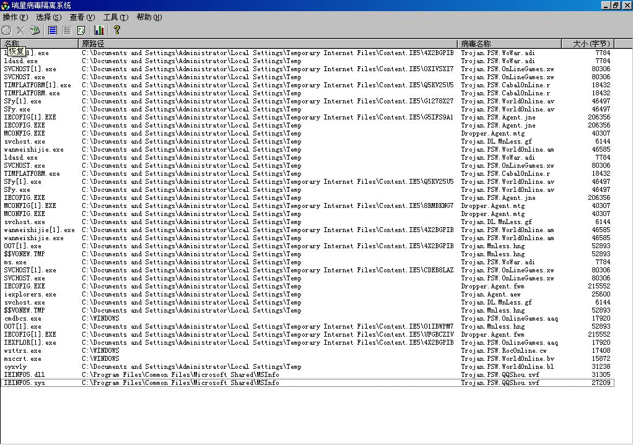Click the window restore-down button

(x=616, y=5)
